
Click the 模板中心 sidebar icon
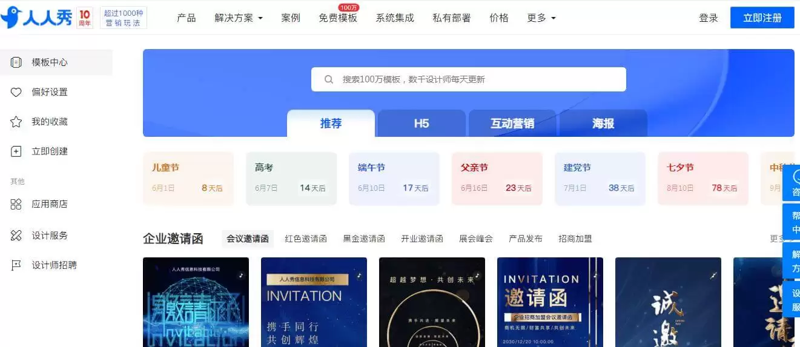pyautogui.click(x=16, y=62)
